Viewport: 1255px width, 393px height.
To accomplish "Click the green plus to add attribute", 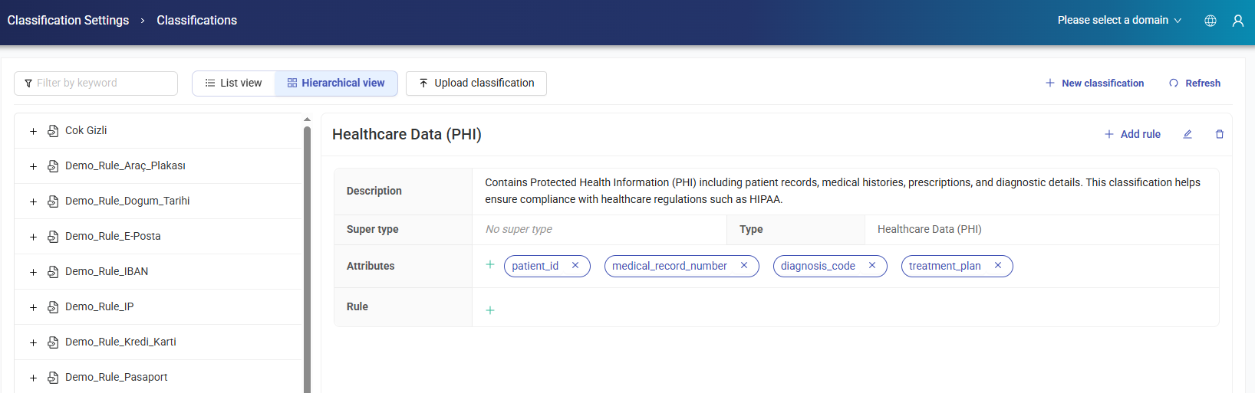I will point(490,264).
